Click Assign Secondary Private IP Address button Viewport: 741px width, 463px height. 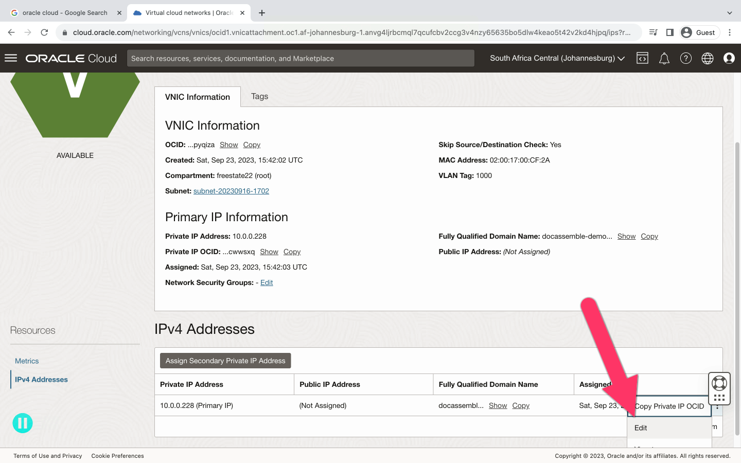pos(225,361)
